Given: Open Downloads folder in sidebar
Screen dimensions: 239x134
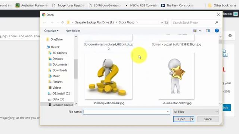Looking at the screenshot, I should [x=58, y=70].
